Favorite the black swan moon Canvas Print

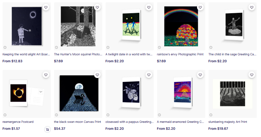[97, 75]
